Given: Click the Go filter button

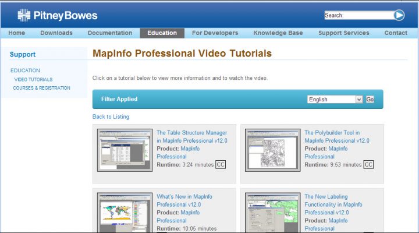Looking at the screenshot, I should coord(370,99).
